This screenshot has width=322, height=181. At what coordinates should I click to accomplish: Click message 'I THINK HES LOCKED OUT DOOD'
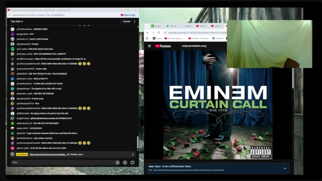click(x=48, y=84)
